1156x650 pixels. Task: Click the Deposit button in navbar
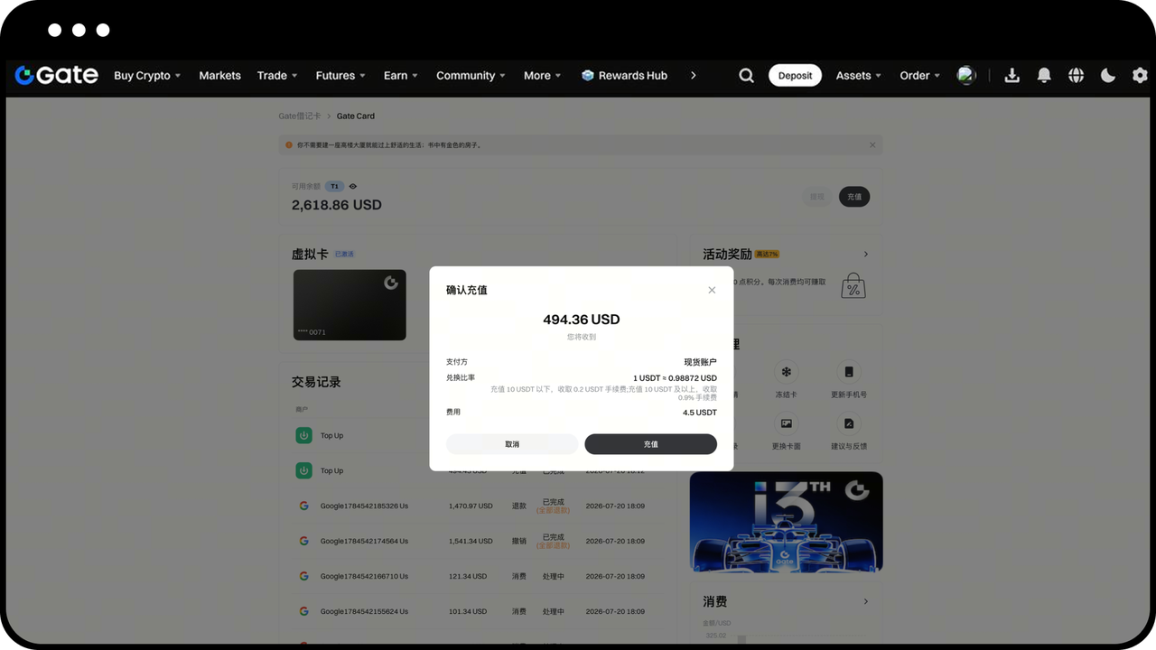795,76
